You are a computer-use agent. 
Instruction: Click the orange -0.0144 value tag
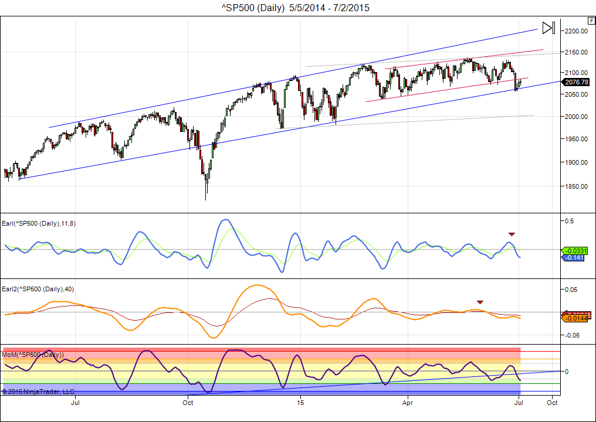point(575,318)
